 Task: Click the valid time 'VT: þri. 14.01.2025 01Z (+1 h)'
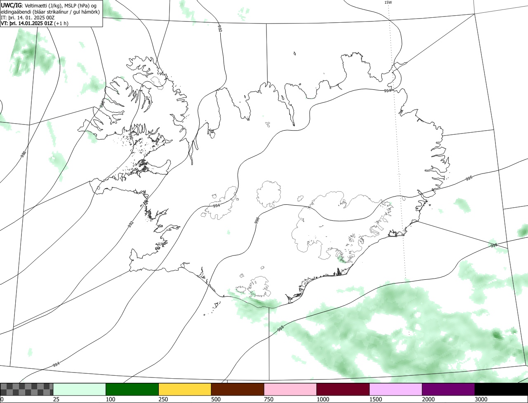[35, 23]
